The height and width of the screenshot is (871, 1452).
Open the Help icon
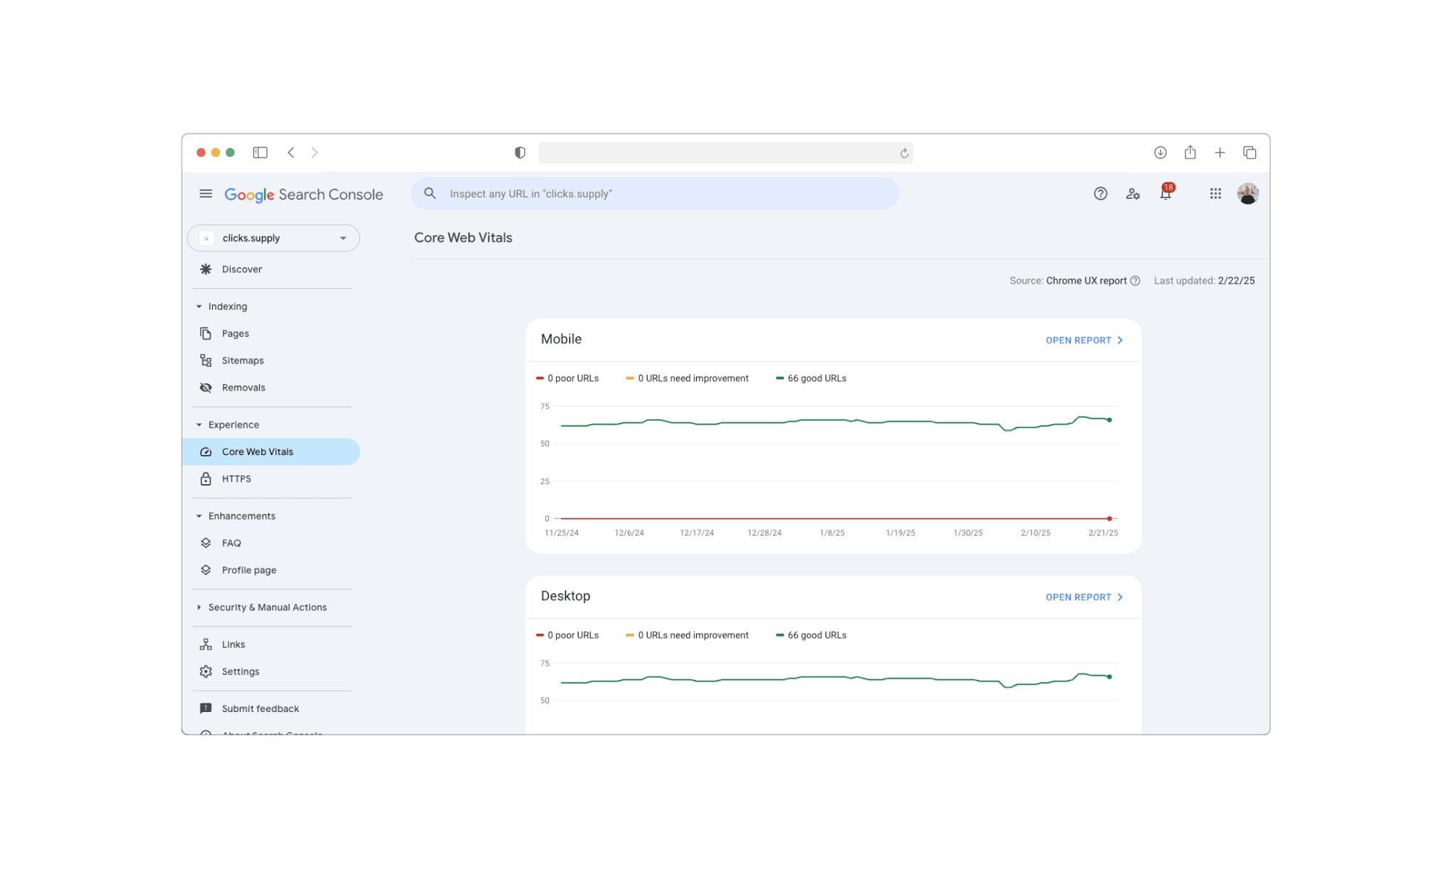(1101, 194)
